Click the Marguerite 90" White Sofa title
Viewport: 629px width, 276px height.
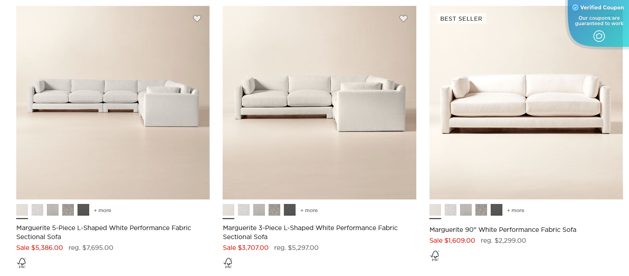pos(502,230)
